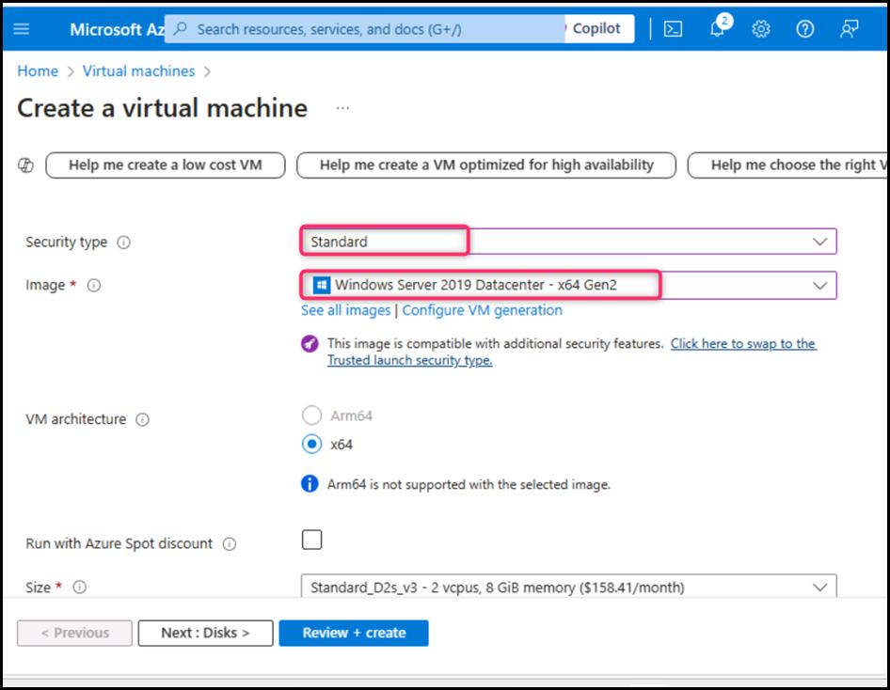
Task: Click the info icon beside Security type
Action: (124, 243)
